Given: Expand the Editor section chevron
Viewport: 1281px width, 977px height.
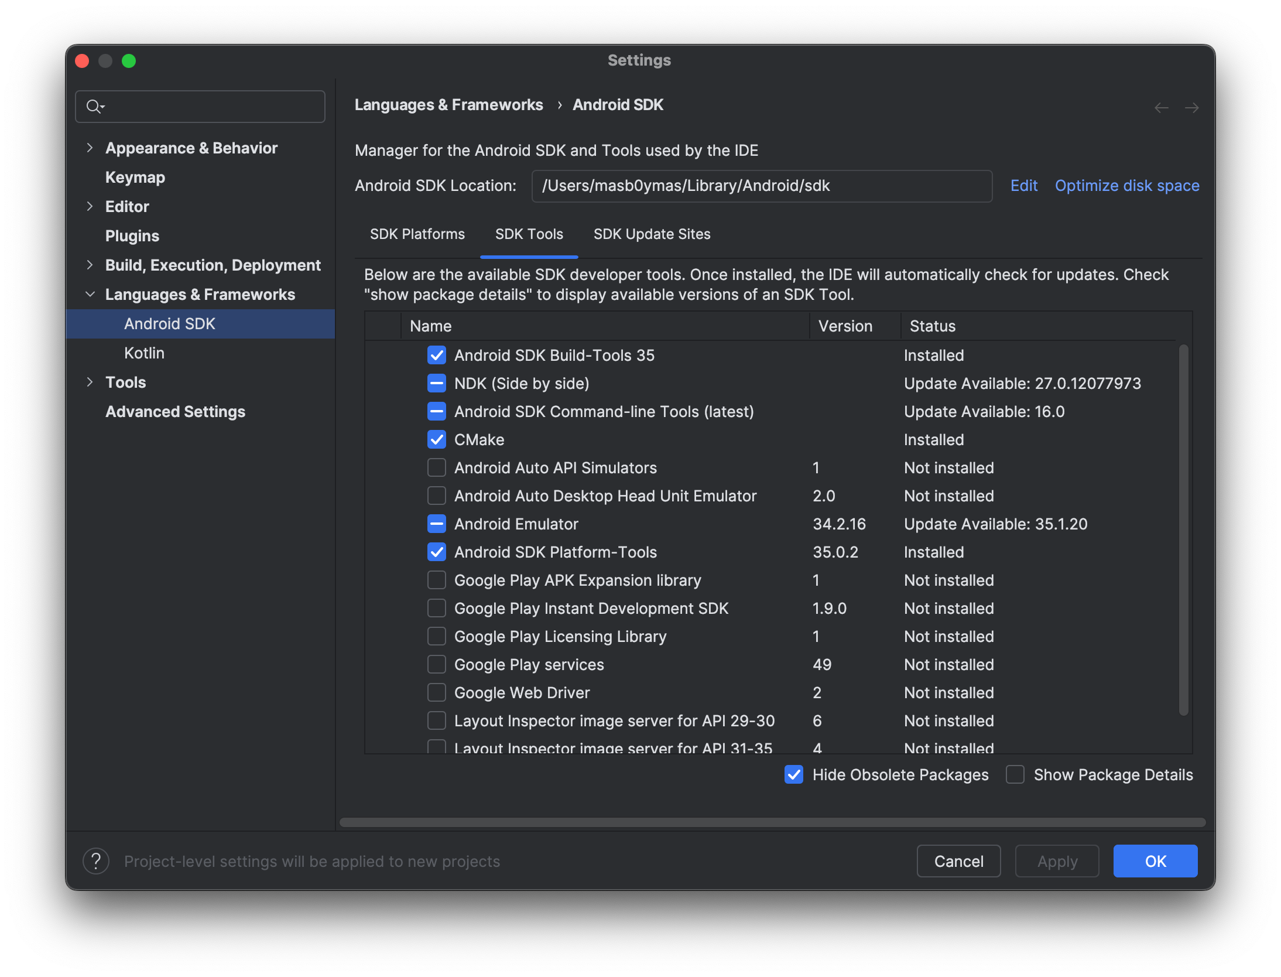Looking at the screenshot, I should click(90, 207).
